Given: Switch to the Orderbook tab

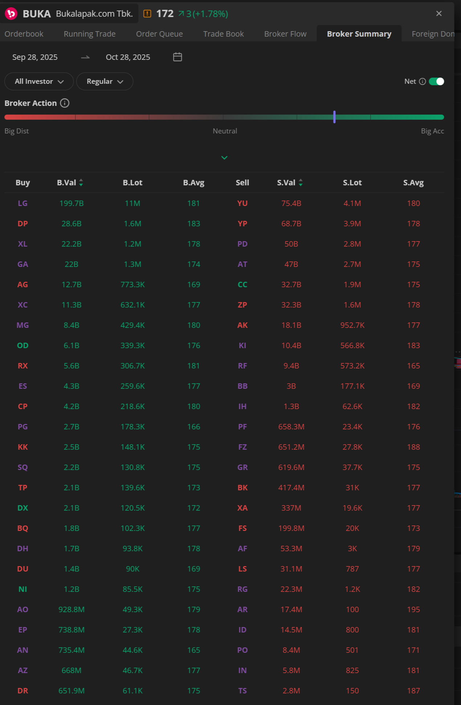Looking at the screenshot, I should pos(24,34).
